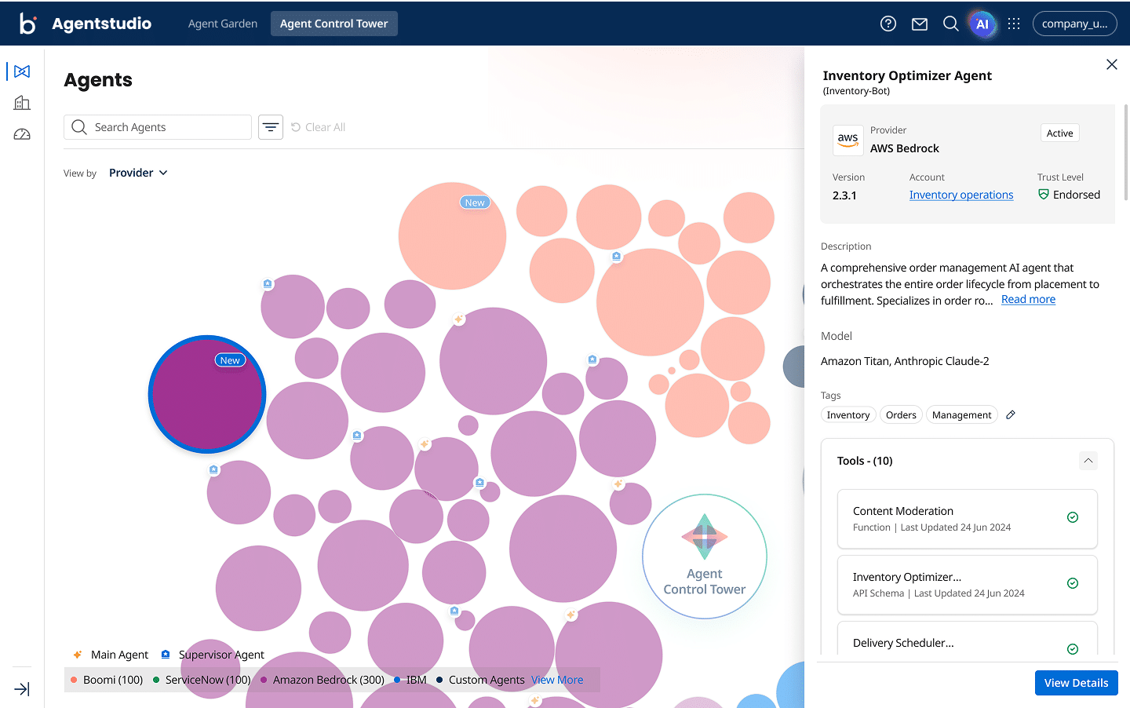Screen dimensions: 1130x708
Task: Click the IBM legend entry
Action: click(410, 680)
